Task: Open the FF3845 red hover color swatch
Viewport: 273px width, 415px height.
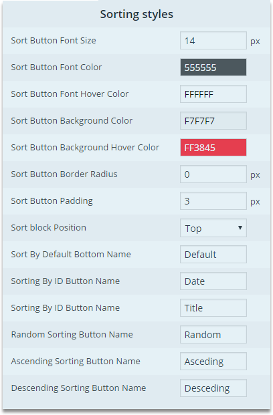Action: [213, 148]
